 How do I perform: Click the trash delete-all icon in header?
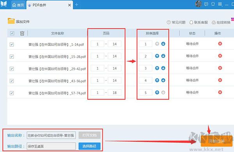(22, 33)
